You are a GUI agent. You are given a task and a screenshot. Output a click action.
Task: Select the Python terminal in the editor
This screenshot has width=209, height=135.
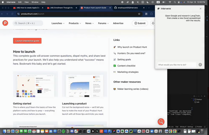point(198,99)
